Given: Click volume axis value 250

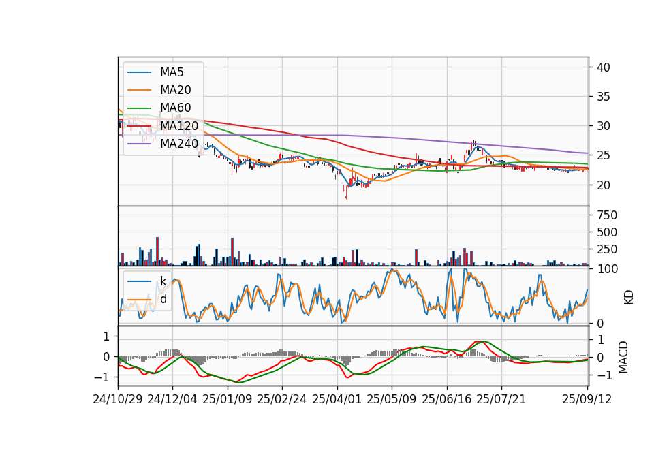Looking at the screenshot, I should click(x=607, y=249).
